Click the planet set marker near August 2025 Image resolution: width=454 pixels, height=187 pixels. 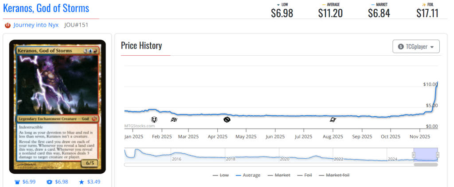pyautogui.click(x=333, y=120)
